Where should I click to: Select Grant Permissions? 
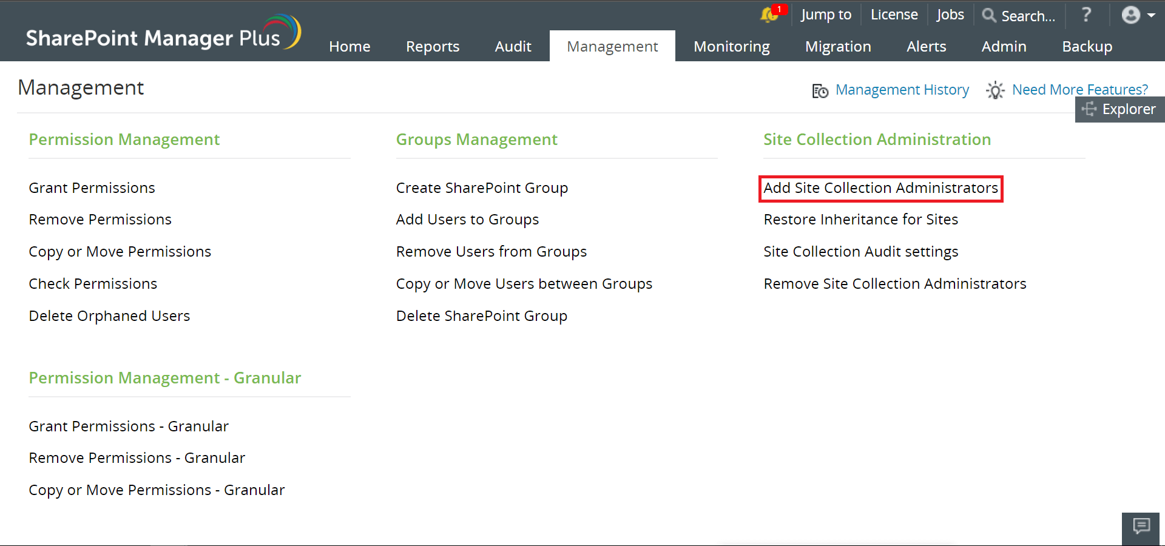[x=92, y=187]
